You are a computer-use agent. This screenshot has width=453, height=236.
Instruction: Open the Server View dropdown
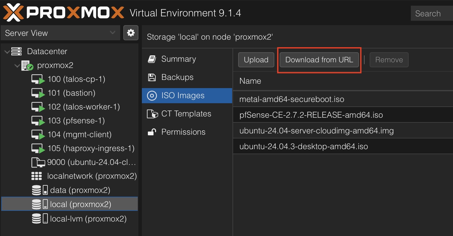pos(60,33)
